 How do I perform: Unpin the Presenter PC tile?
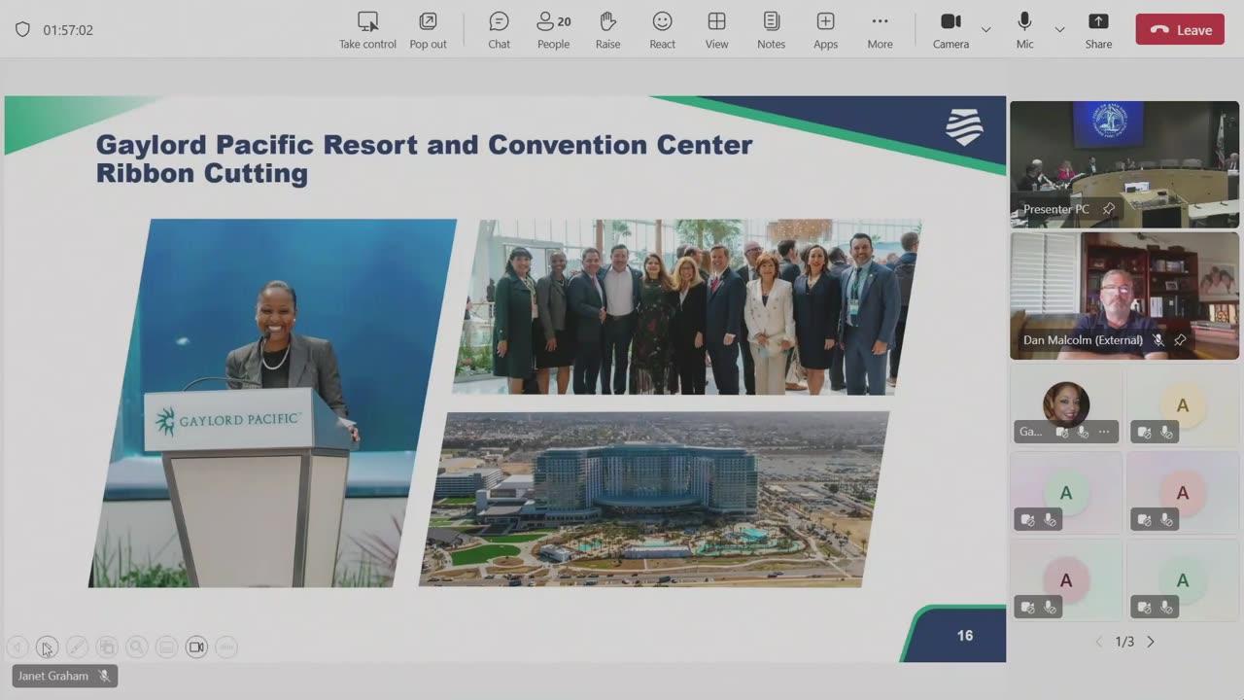click(x=1108, y=209)
